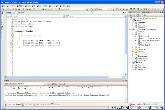The height and width of the screenshot is (110, 165).
Task: Click the Decrease Indent toolbar icon
Action: coord(131,9)
